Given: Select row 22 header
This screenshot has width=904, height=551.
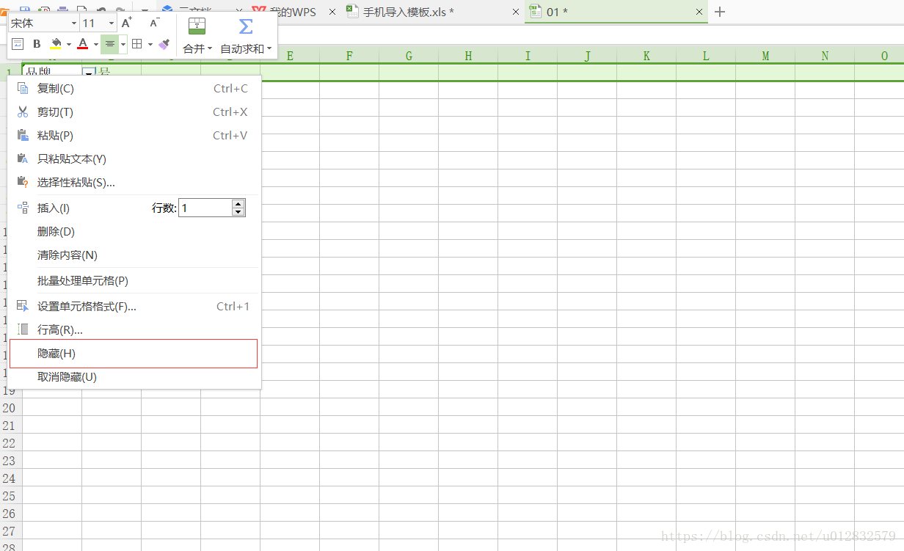Looking at the screenshot, I should [10, 443].
